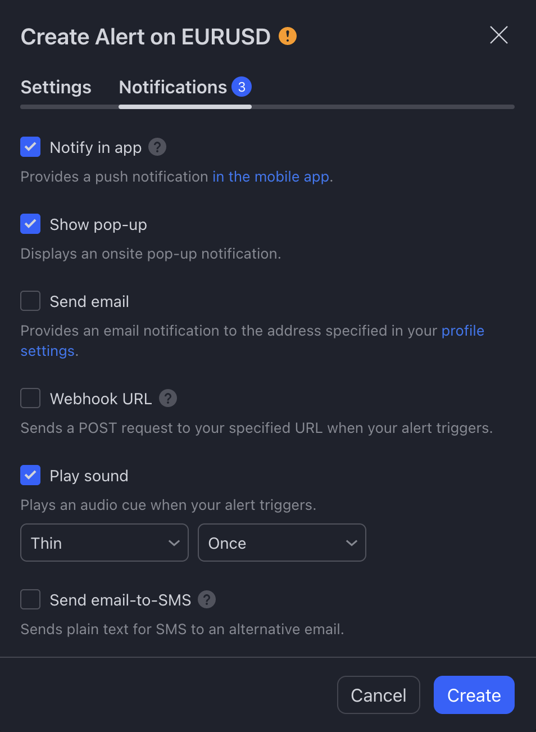Select the Notifications tab
Screen dimensions: 536x732
pos(173,87)
